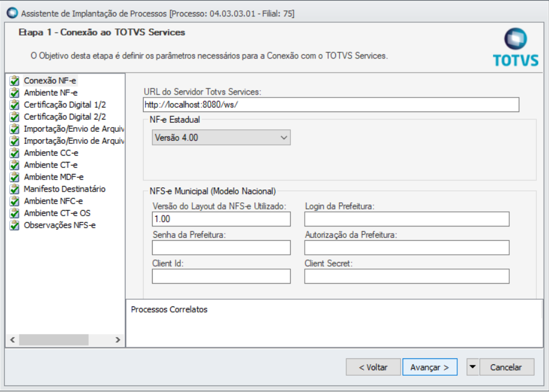Click the Client Secret input box

[407, 276]
